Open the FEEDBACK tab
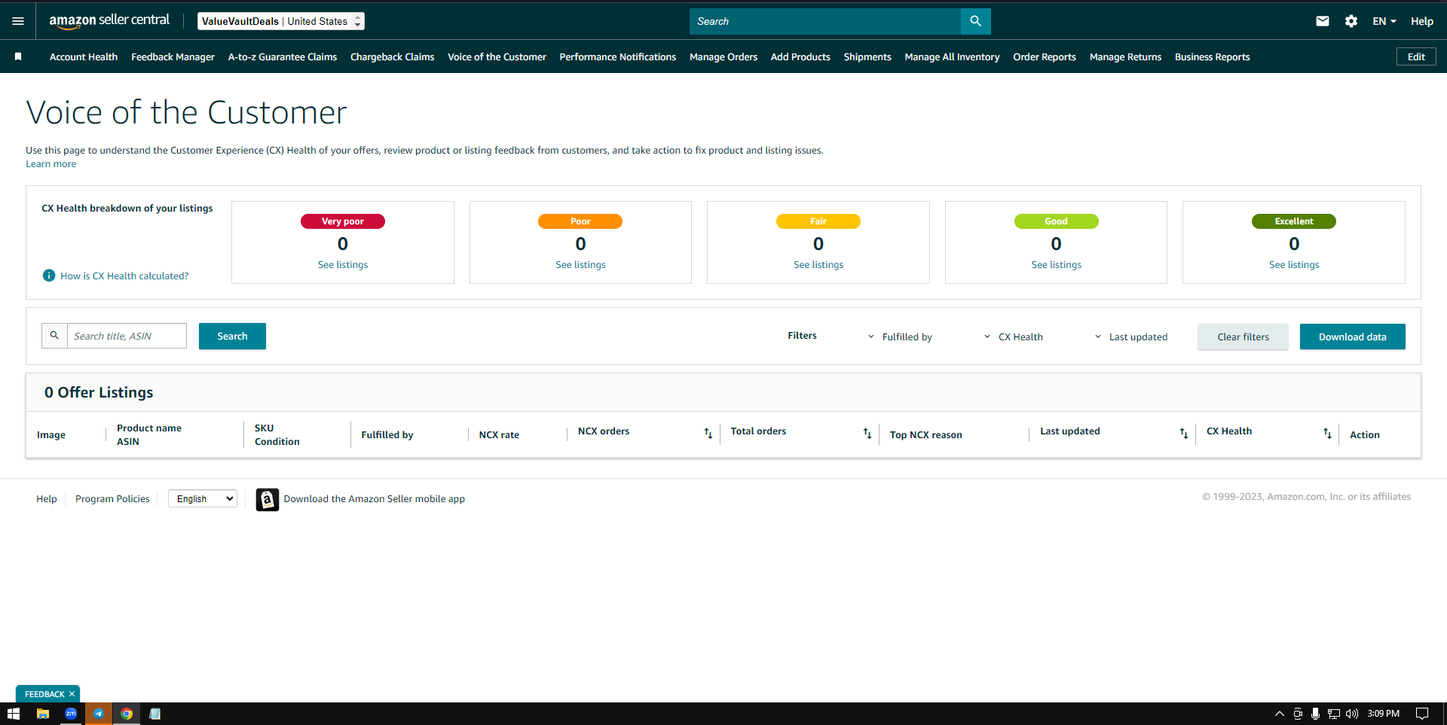The image size is (1447, 725). tap(44, 694)
